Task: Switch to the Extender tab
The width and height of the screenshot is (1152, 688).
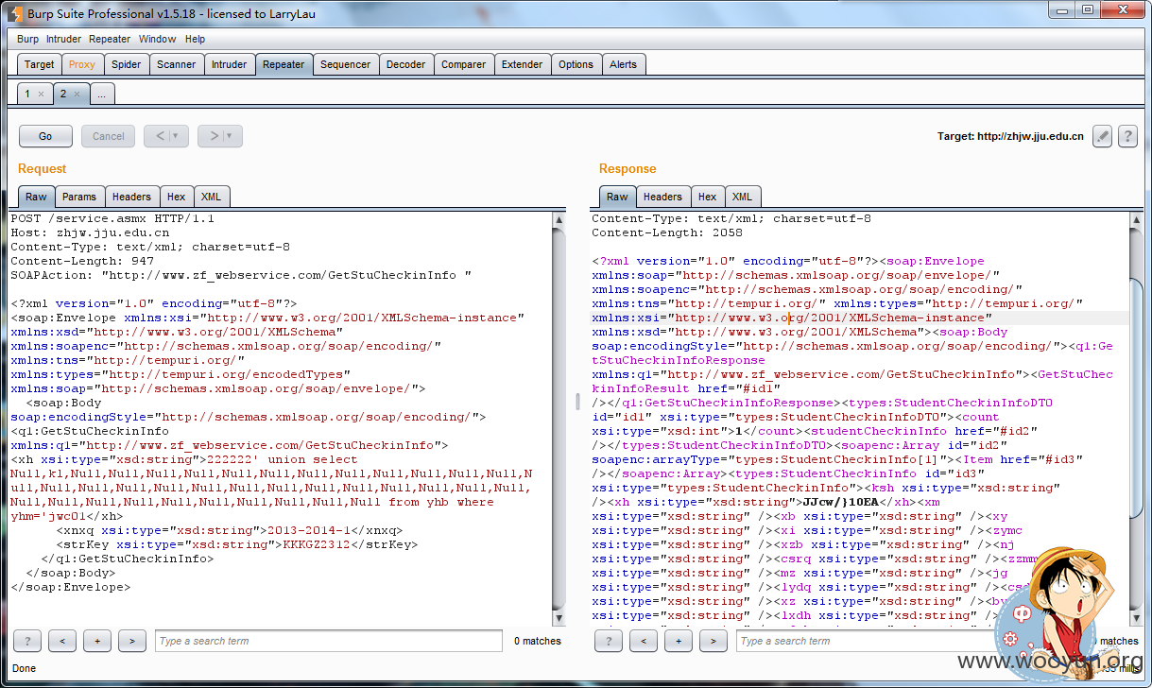Action: [x=522, y=64]
